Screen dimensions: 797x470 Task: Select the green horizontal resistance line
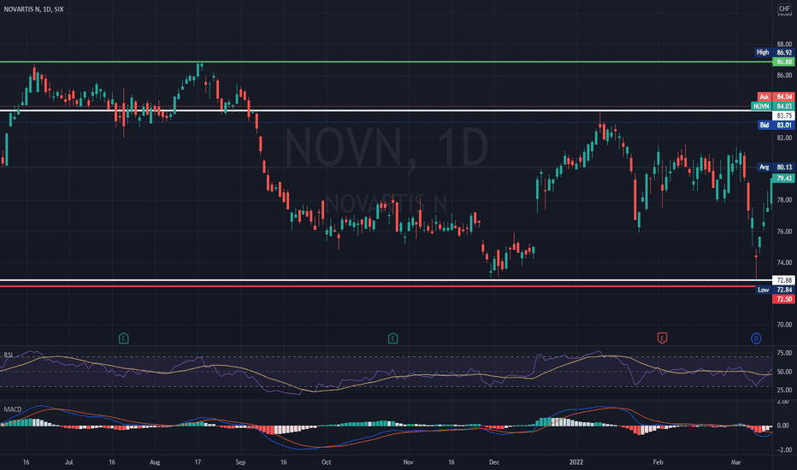click(387, 62)
